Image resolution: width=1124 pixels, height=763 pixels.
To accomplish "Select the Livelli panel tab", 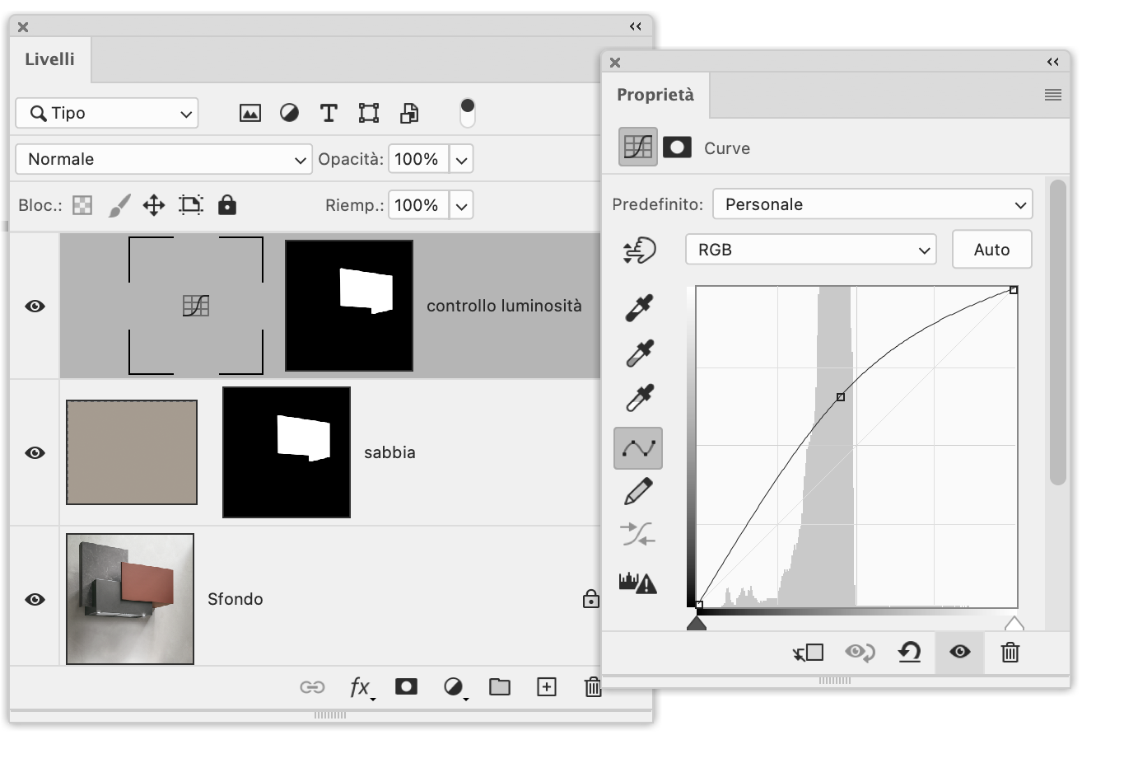I will click(49, 59).
